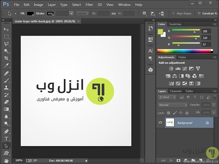Pick the Eyedropper tool
219x164 pixels.
tap(6, 66)
